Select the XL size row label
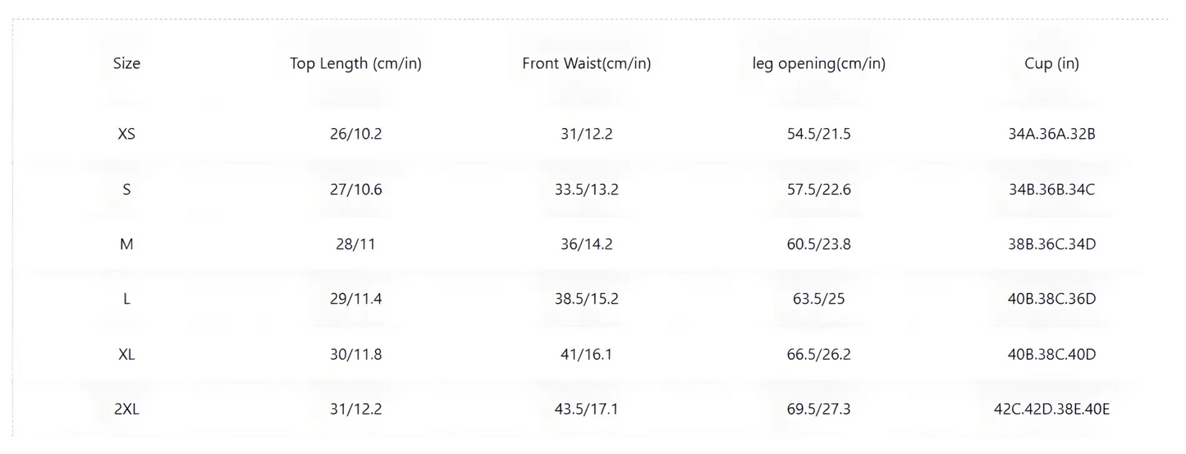Screen dimensions: 1186x454 click(126, 355)
